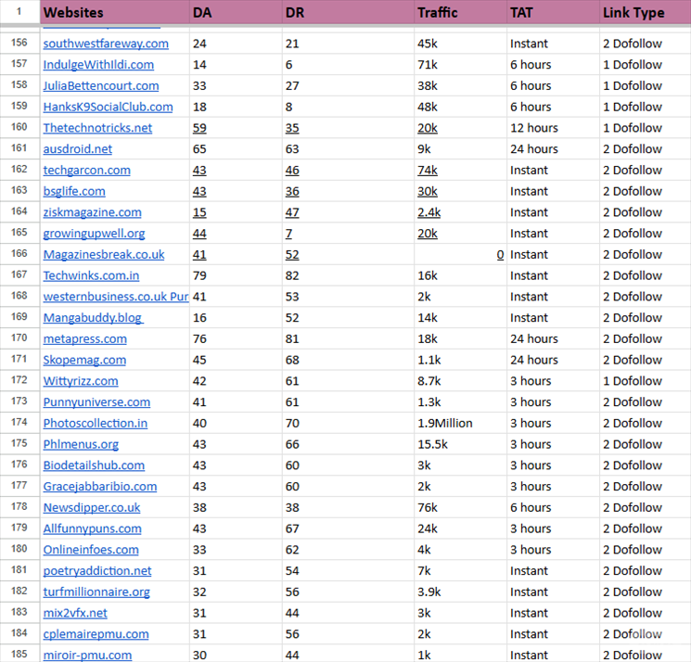
Task: Open the poetryaddiction.net link
Action: point(97,571)
